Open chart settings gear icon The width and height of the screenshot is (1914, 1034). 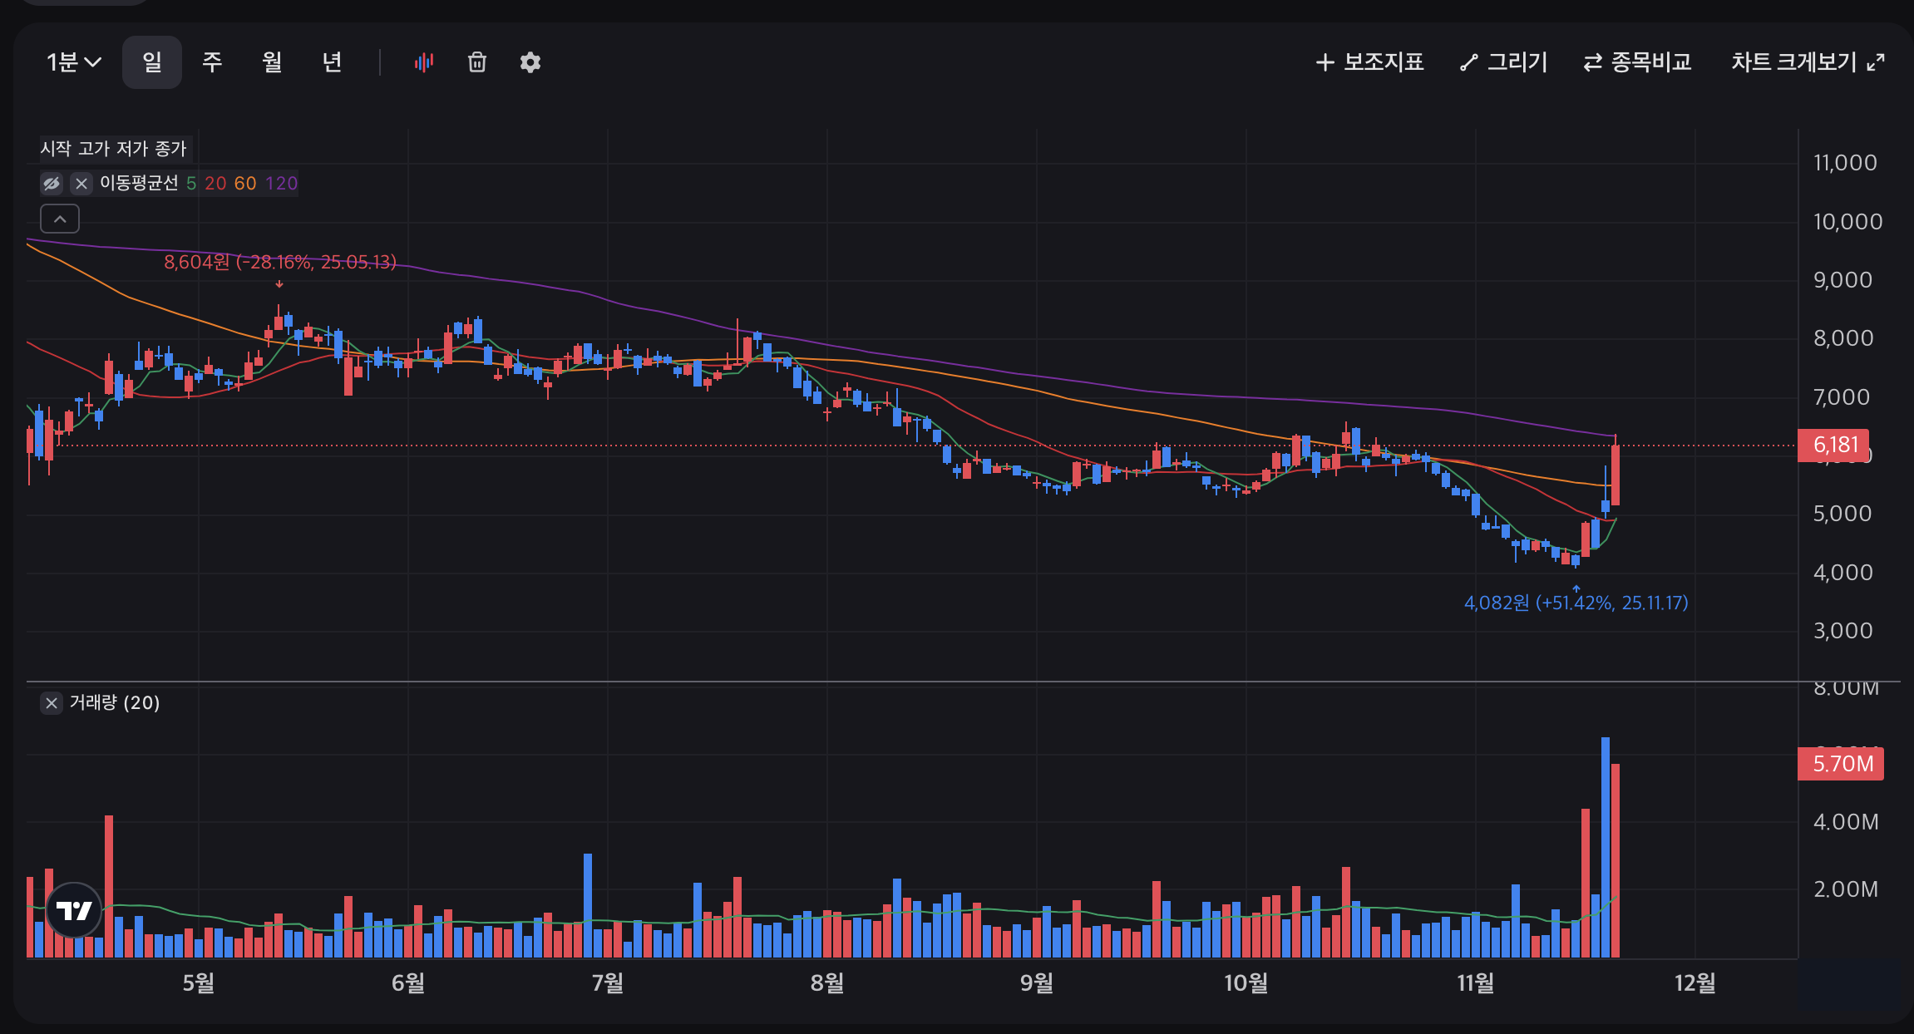[530, 62]
